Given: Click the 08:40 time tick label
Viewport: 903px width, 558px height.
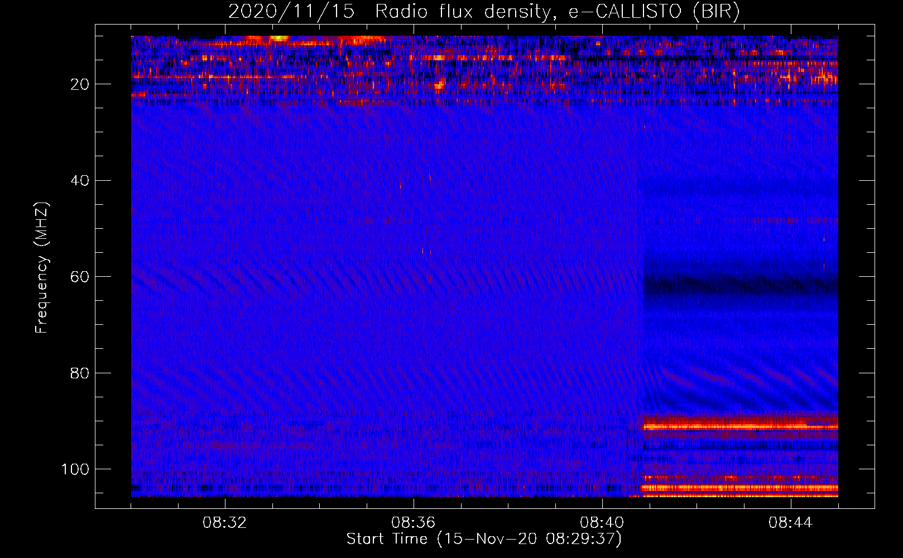Looking at the screenshot, I should point(602,523).
